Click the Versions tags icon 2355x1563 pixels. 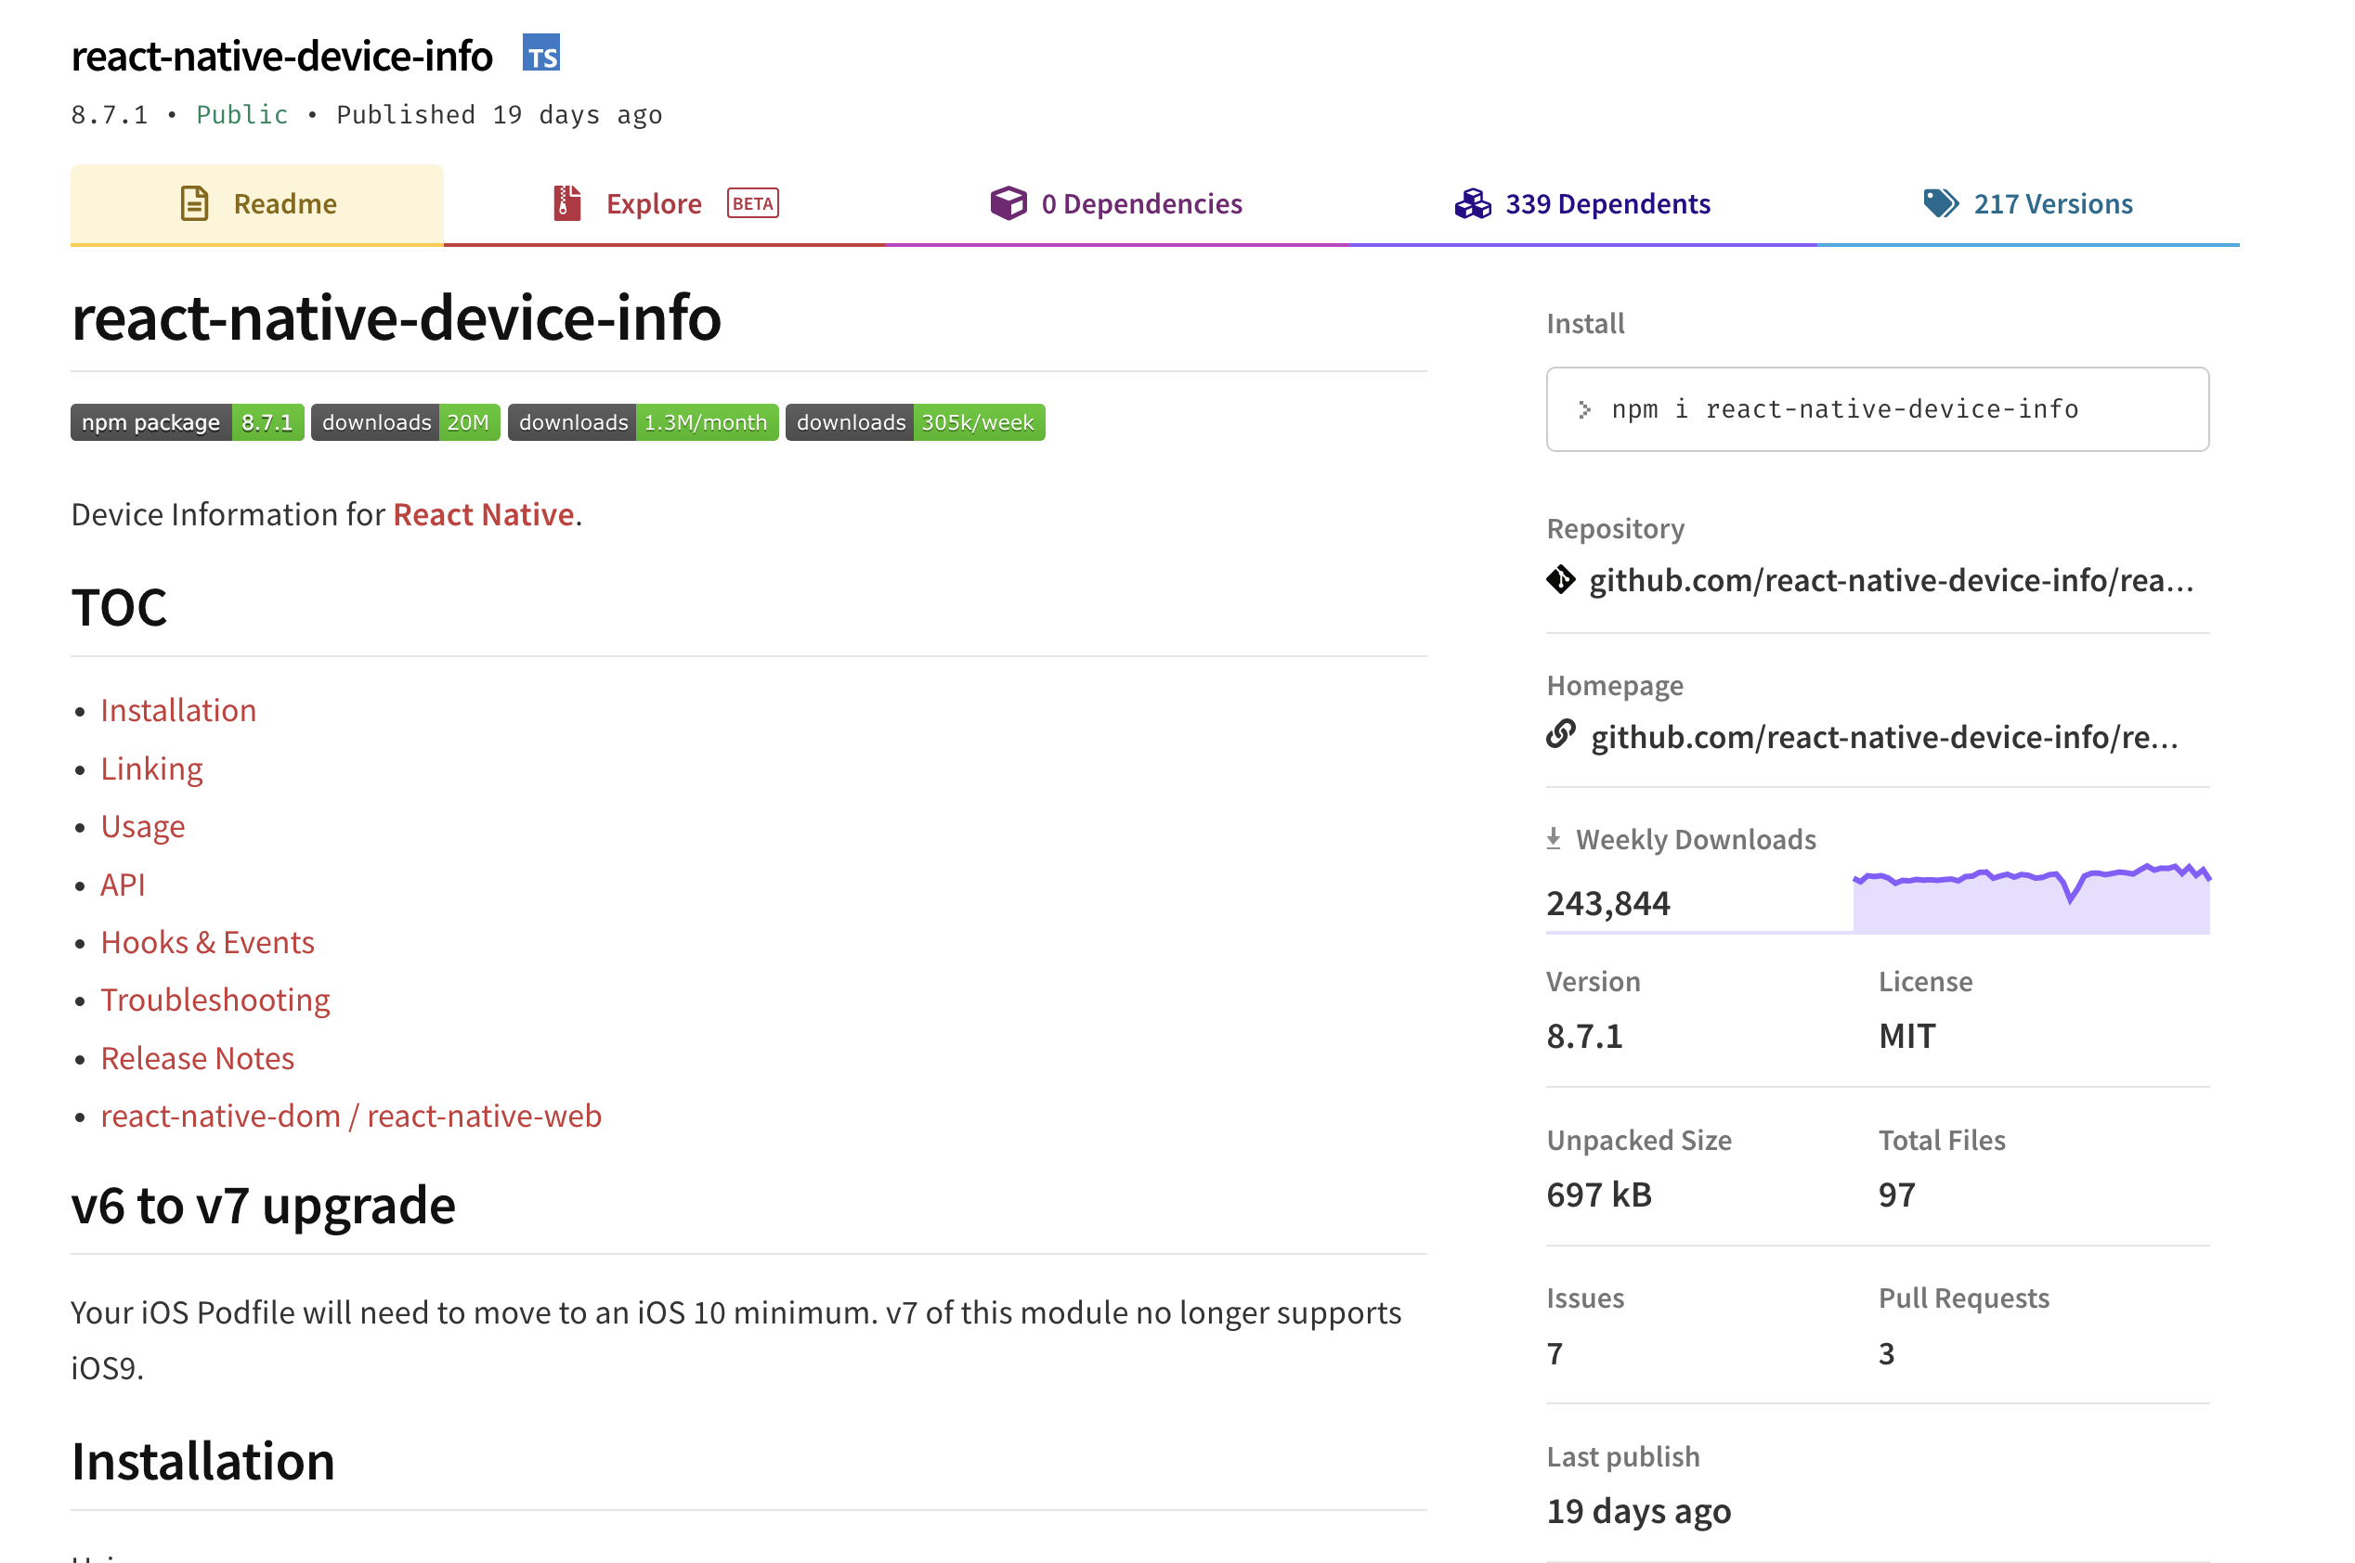point(1939,203)
